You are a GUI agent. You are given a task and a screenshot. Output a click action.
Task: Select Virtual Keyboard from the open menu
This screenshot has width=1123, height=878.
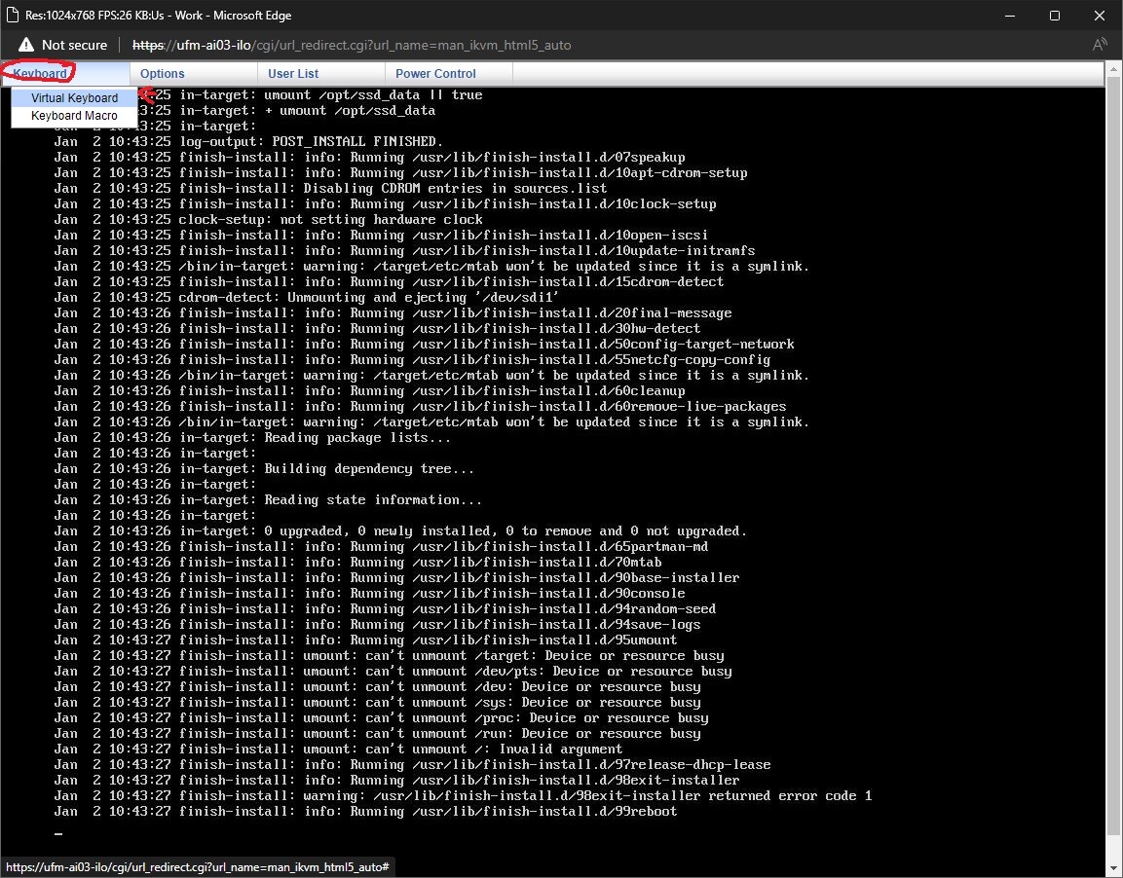pyautogui.click(x=73, y=97)
